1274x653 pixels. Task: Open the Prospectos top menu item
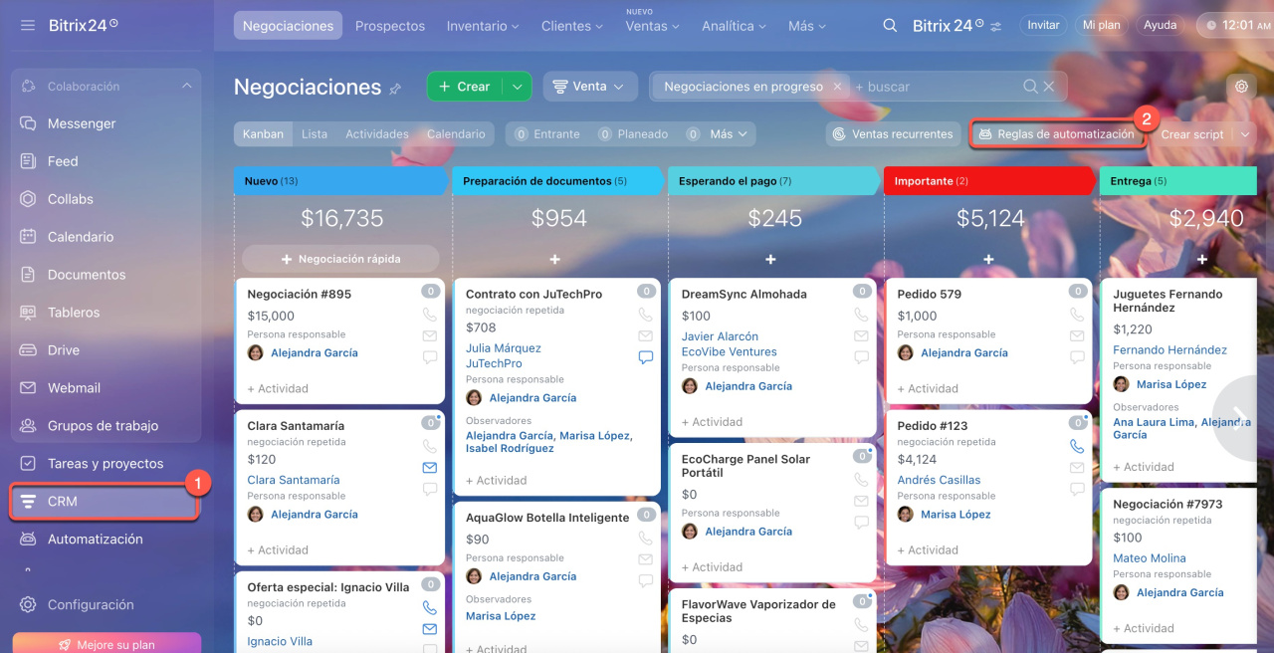coord(389,26)
